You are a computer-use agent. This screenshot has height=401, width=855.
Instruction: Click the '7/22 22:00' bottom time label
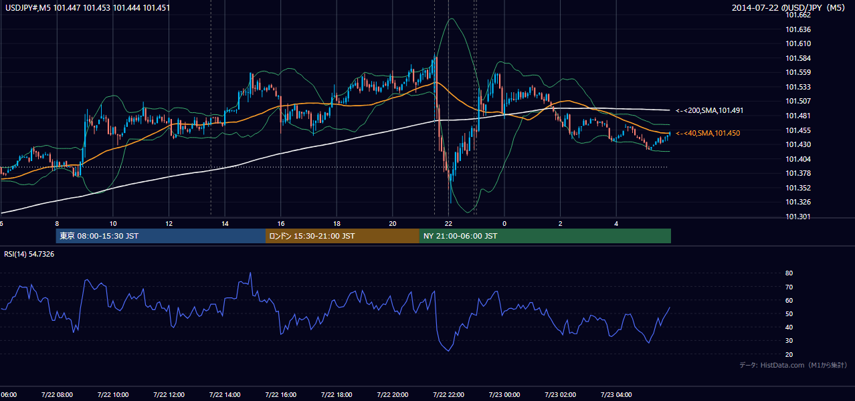pos(448,394)
